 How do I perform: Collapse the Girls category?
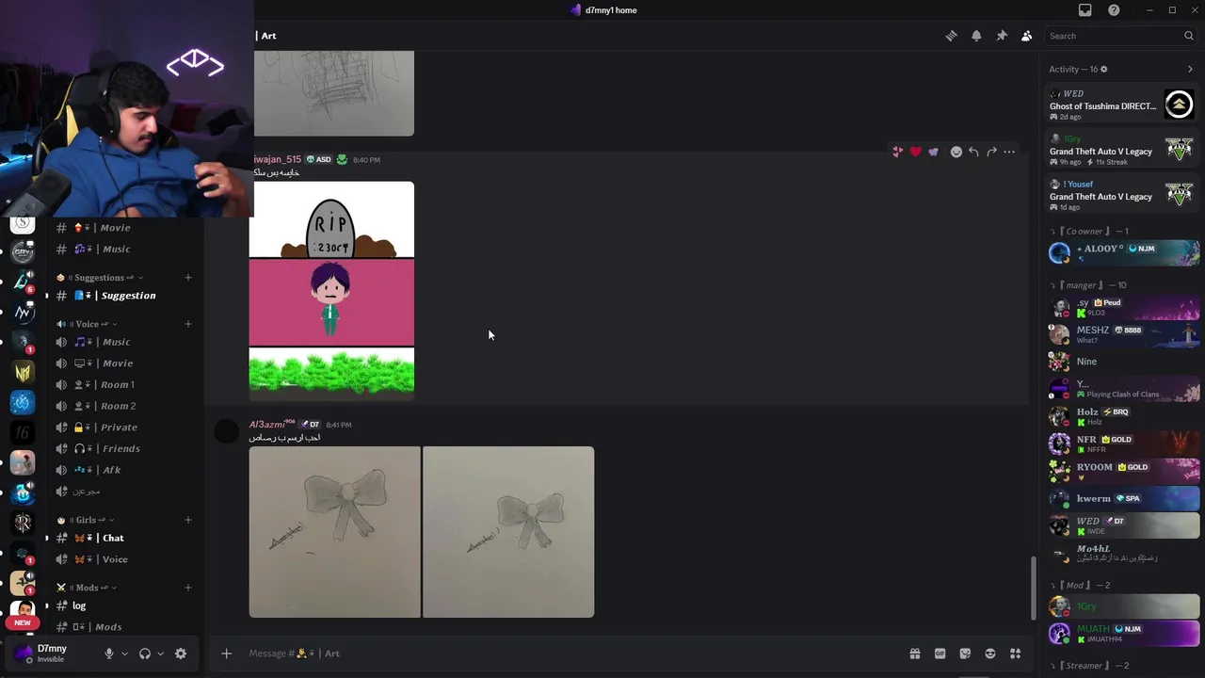pos(86,520)
